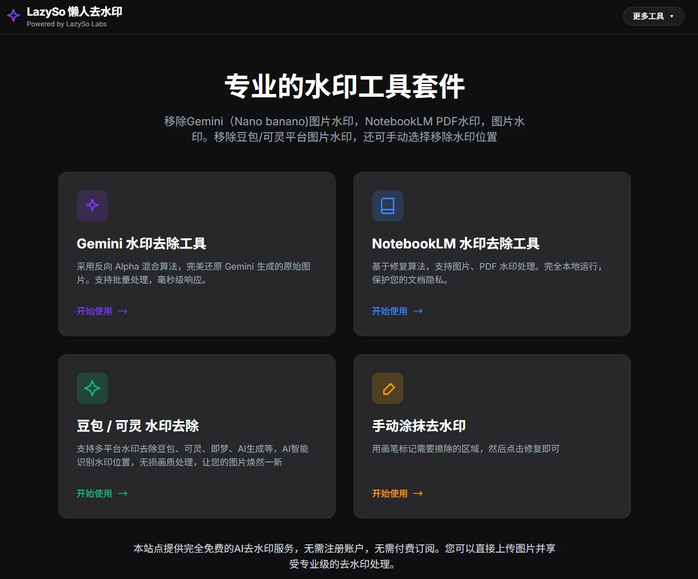Image resolution: width=698 pixels, height=579 pixels.
Task: Click the 手动涂抹 pencil icon
Action: coord(388,388)
